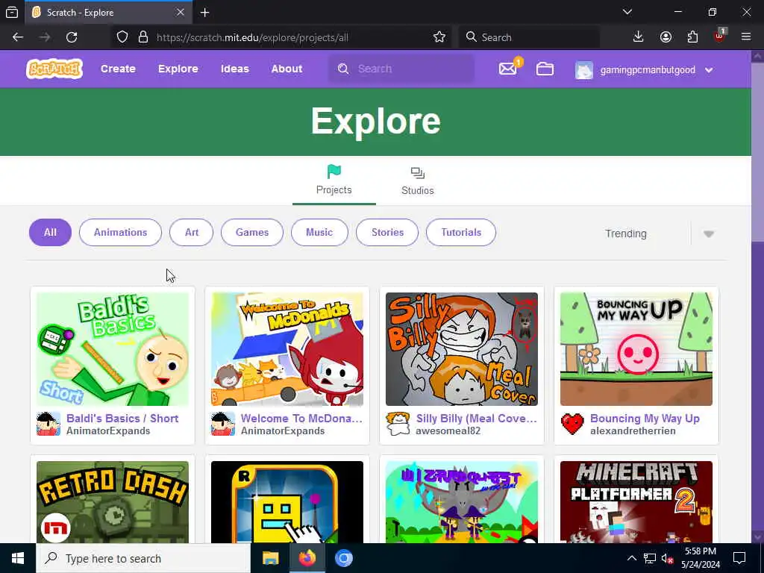Bookmark page with star icon
The width and height of the screenshot is (764, 573).
pyautogui.click(x=439, y=37)
